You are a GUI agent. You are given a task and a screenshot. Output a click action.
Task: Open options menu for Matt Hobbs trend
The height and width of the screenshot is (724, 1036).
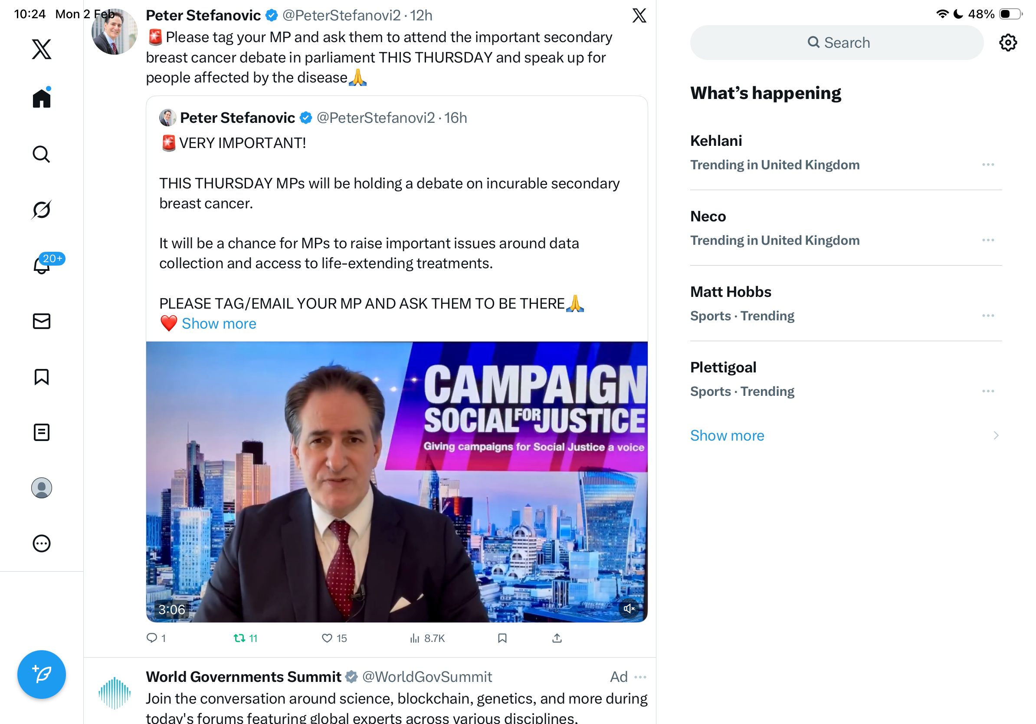click(x=988, y=316)
